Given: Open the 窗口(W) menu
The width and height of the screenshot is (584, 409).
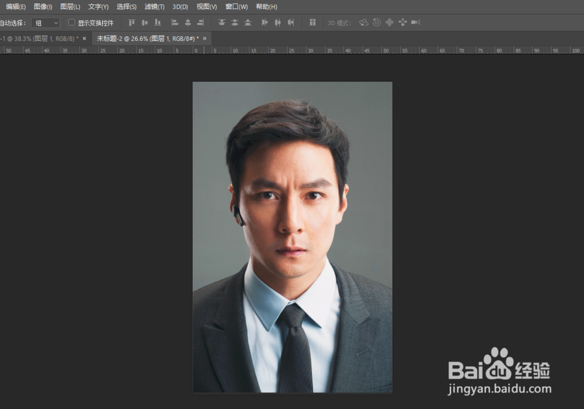Looking at the screenshot, I should [x=237, y=6].
